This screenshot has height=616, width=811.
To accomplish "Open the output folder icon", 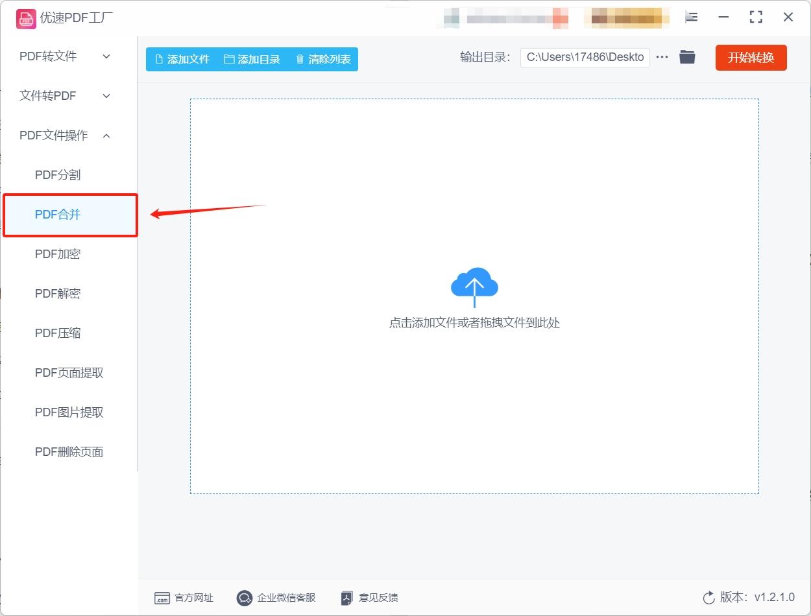I will tap(687, 57).
